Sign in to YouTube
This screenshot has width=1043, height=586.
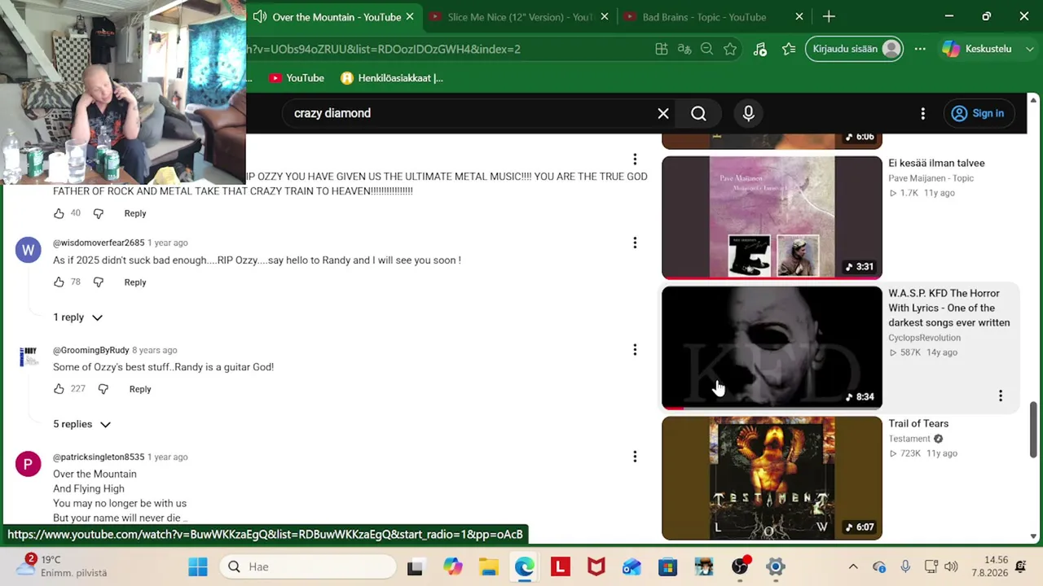pos(978,113)
